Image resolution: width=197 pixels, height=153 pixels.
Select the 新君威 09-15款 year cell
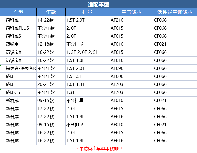coord(51,100)
